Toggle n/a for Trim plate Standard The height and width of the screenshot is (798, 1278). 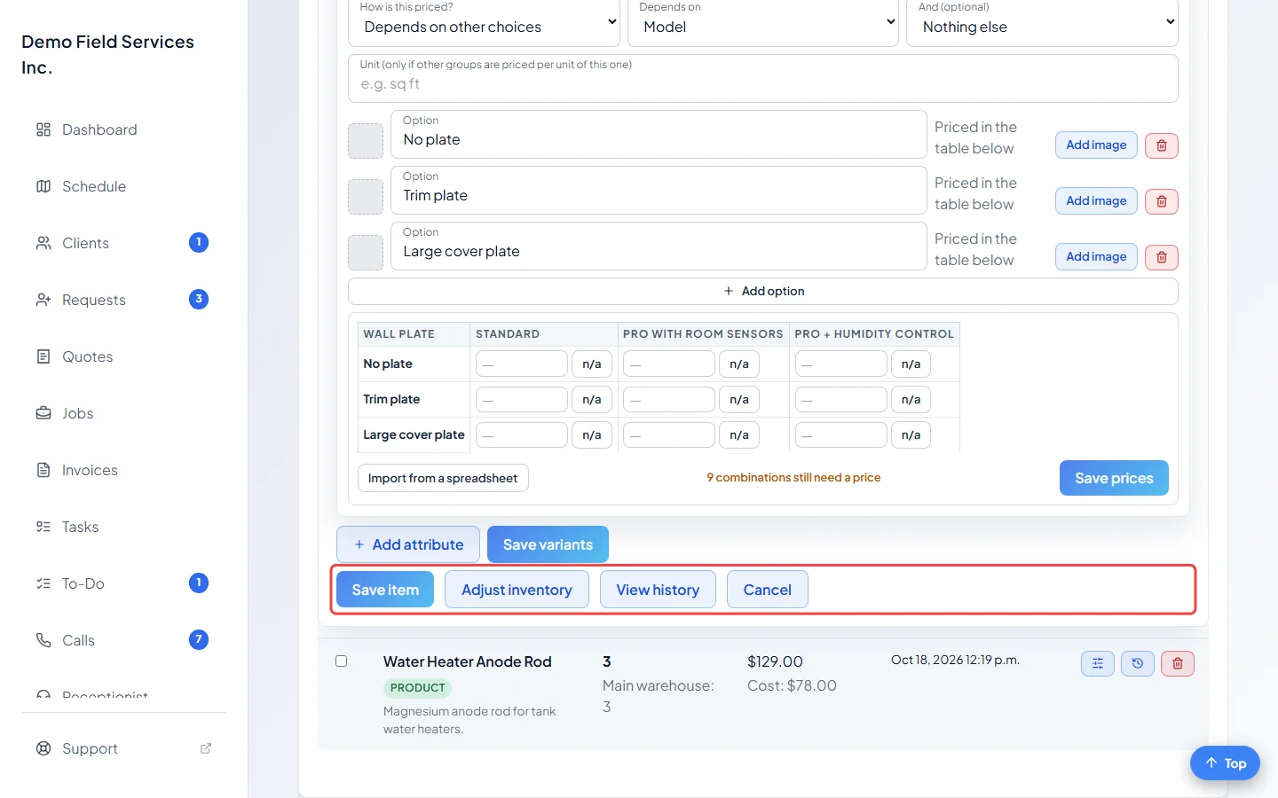click(592, 399)
